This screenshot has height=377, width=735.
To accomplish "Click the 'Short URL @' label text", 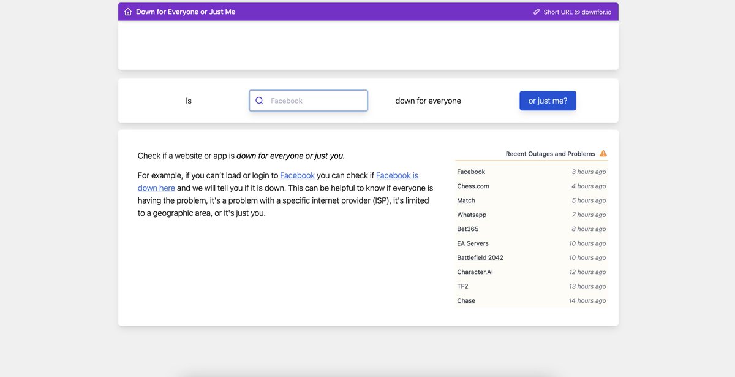I will click(x=561, y=12).
